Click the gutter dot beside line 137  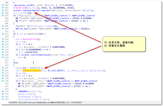point(3,99)
